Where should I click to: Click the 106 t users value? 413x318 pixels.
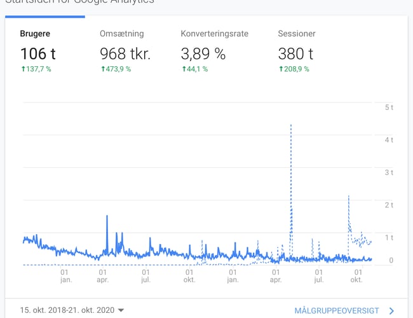click(38, 54)
